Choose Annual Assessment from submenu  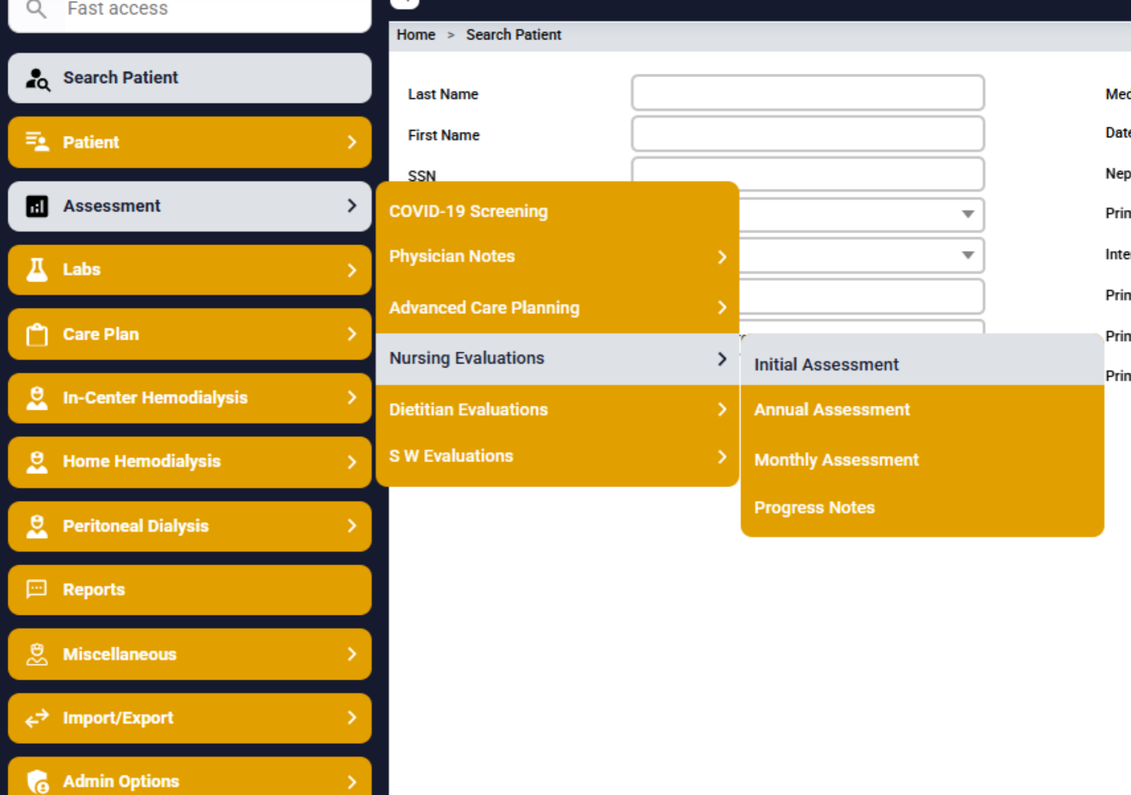[x=922, y=409]
